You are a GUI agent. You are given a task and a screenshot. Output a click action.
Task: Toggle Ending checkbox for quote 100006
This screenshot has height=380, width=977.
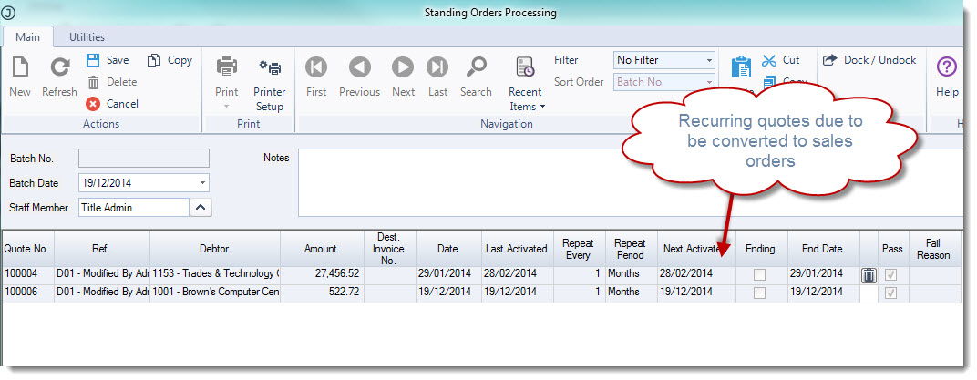click(759, 293)
